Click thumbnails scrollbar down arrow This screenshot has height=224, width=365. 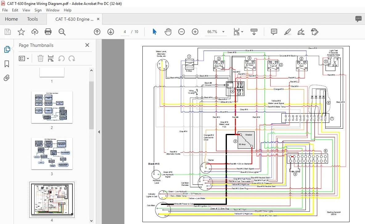pyautogui.click(x=91, y=221)
